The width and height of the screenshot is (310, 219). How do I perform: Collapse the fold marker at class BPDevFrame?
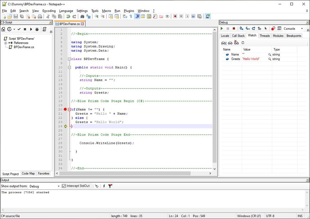pos(69,59)
